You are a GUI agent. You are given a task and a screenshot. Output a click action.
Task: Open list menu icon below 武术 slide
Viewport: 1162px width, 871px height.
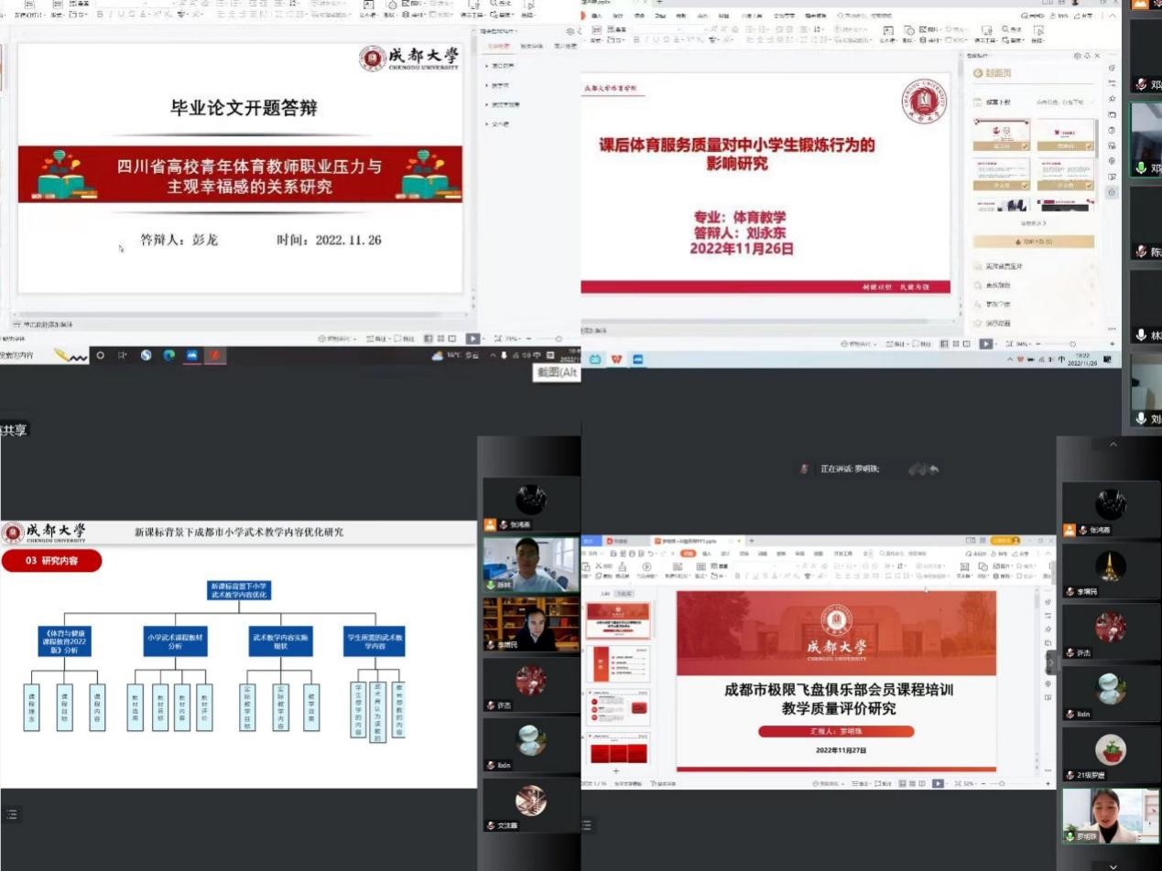(11, 814)
